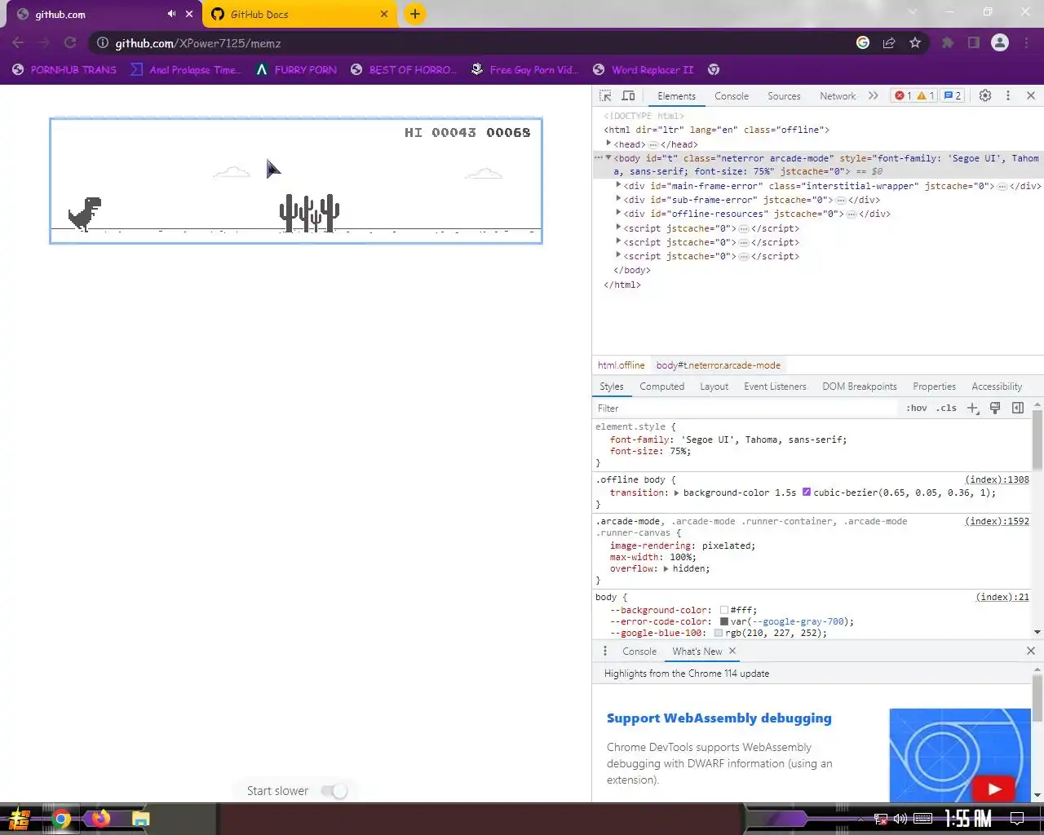Play the What's New YouTube video
1044x835 pixels.
(994, 789)
